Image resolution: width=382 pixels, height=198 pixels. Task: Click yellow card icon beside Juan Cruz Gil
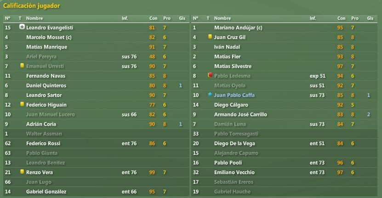pyautogui.click(x=210, y=37)
